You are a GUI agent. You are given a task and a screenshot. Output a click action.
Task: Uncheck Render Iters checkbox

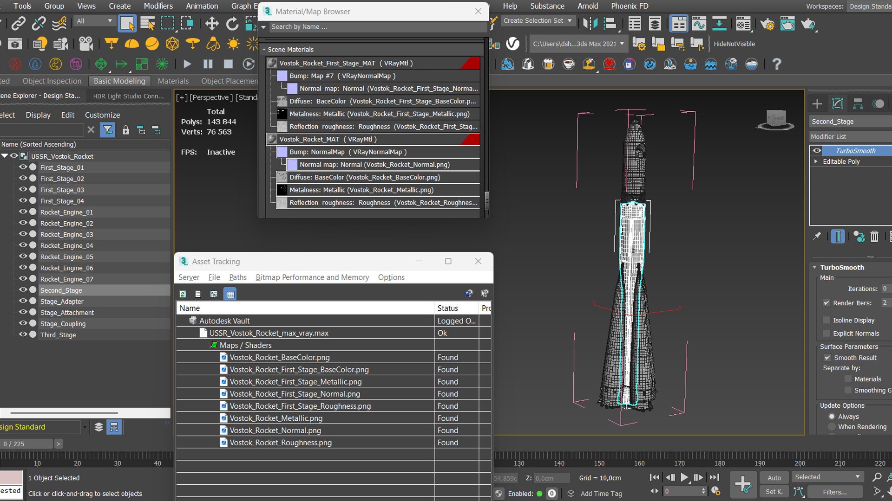pyautogui.click(x=826, y=303)
